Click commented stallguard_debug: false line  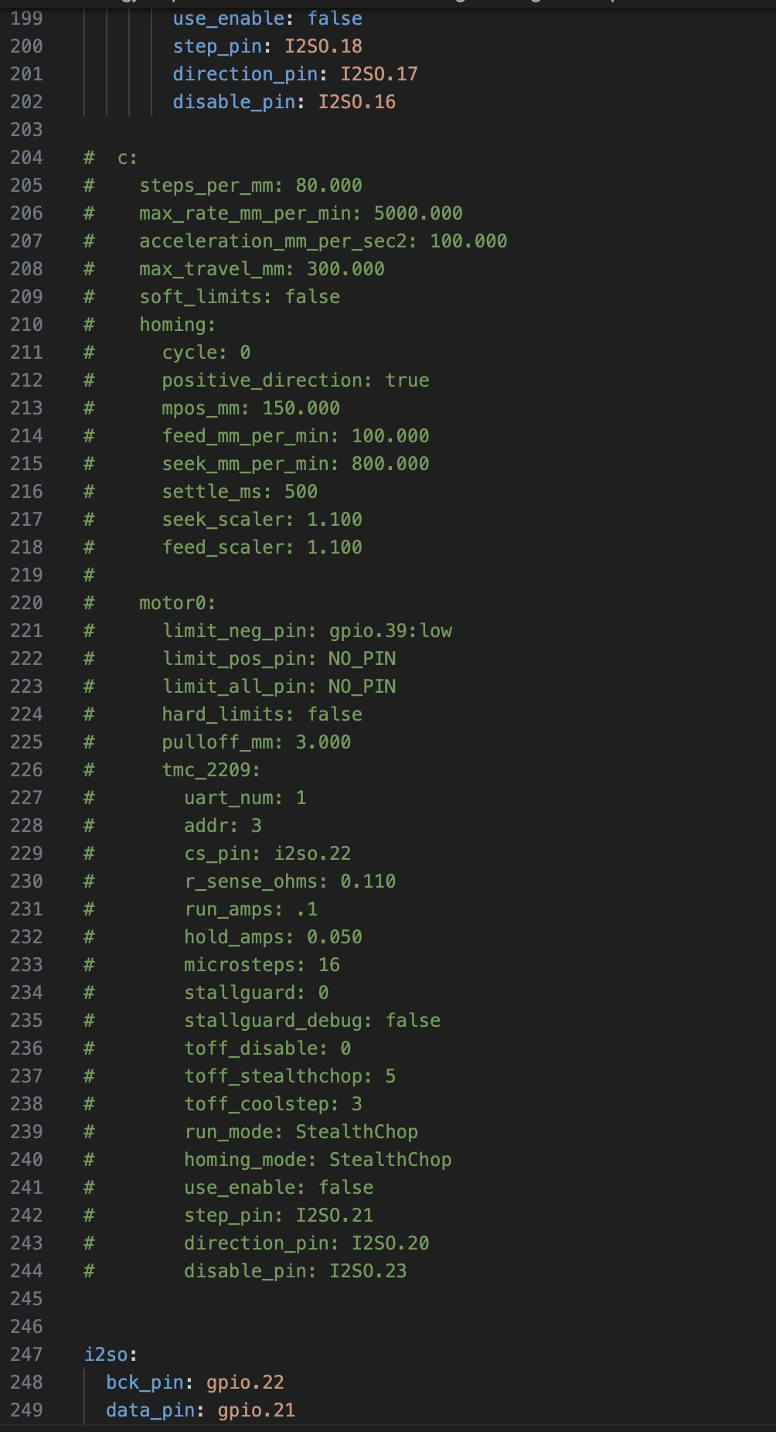click(312, 1021)
